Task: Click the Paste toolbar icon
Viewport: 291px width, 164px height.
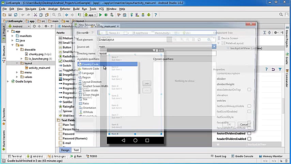Action: pos(47,15)
